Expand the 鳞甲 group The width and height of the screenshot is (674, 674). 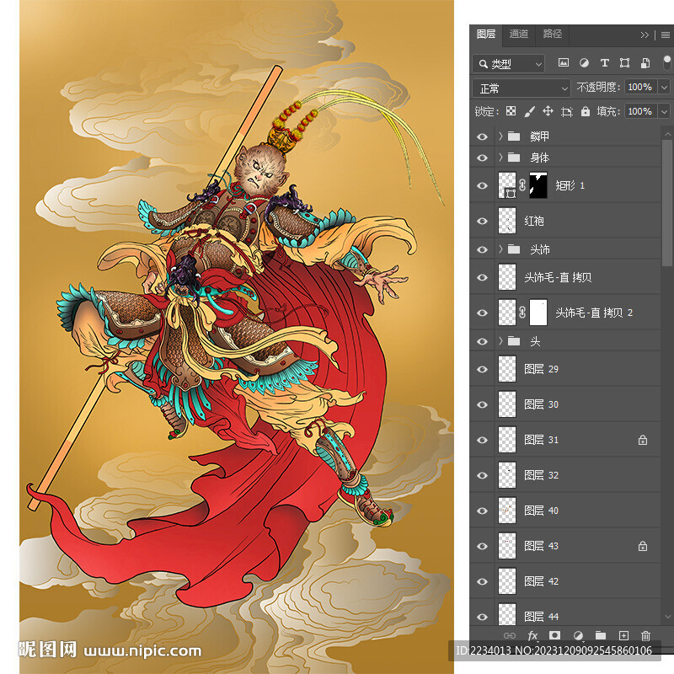pyautogui.click(x=500, y=136)
